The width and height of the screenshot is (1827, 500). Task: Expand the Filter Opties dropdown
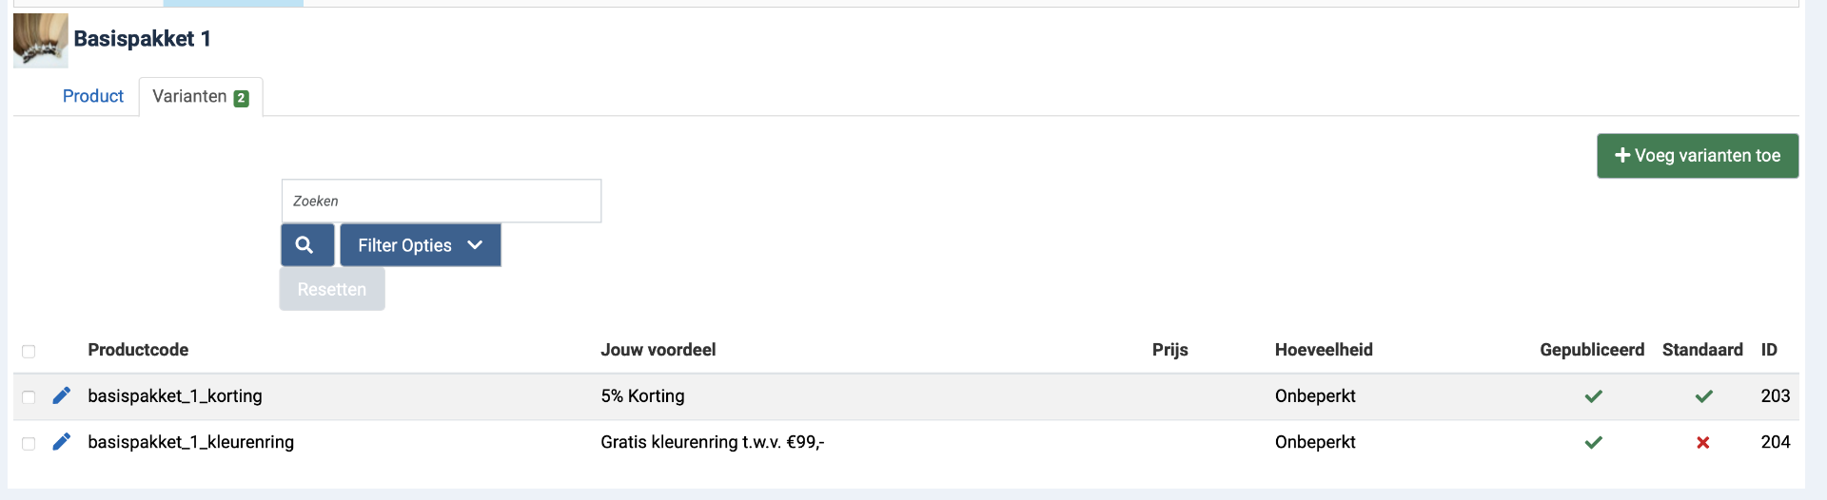[420, 245]
